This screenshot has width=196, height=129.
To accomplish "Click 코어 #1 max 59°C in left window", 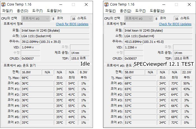I will tap(71, 89).
